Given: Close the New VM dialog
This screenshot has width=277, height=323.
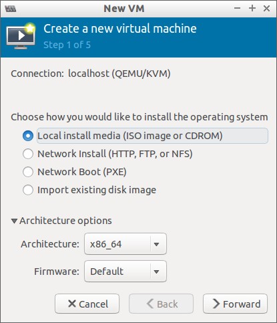Looking at the screenshot, I should (x=266, y=9).
